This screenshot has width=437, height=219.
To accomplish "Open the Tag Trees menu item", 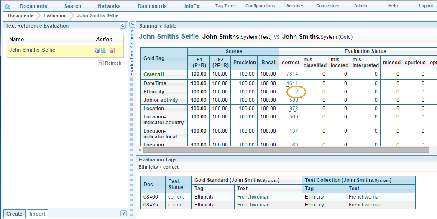I will coord(225,6).
